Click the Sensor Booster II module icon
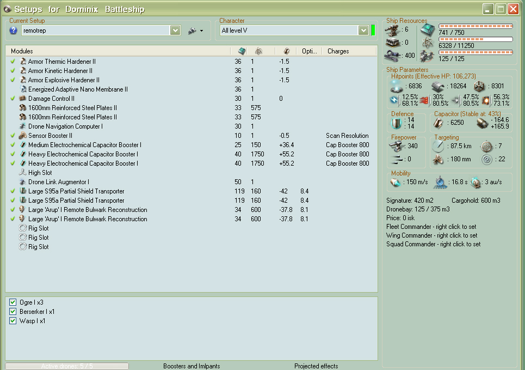Screen dimensions: 525x370 (x=23, y=136)
